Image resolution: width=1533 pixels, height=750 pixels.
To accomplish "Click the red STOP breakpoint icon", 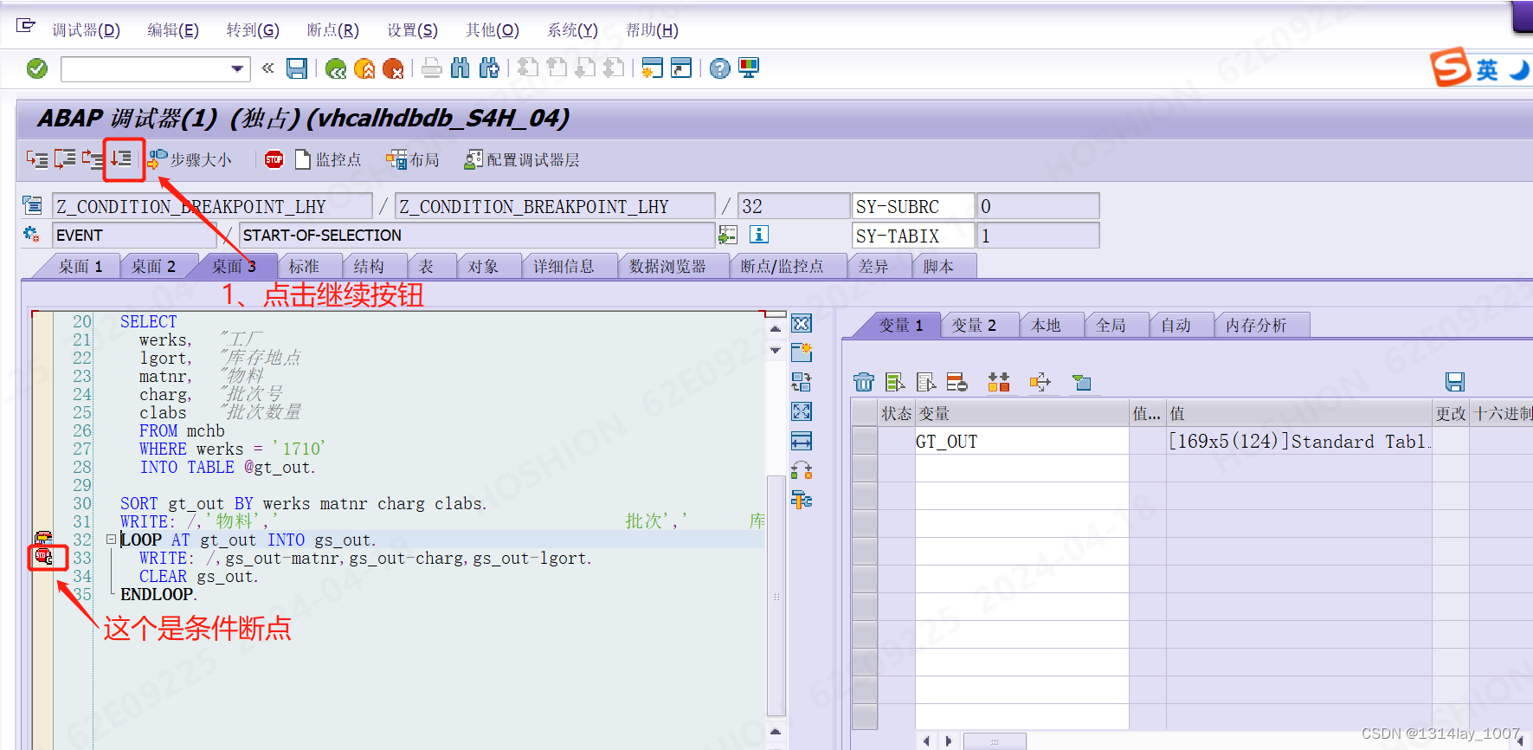I will (x=274, y=159).
